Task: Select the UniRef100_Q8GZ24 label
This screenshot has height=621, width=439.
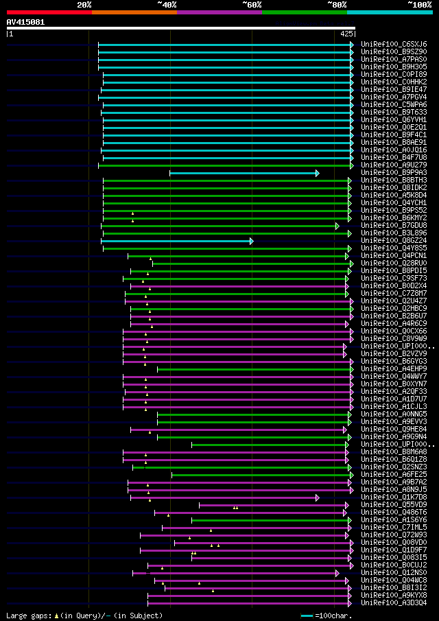Action: 394,240
